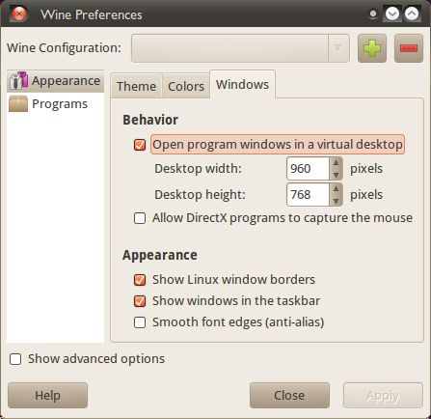The image size is (431, 419).
Task: Click the Help button
Action: coord(47,395)
